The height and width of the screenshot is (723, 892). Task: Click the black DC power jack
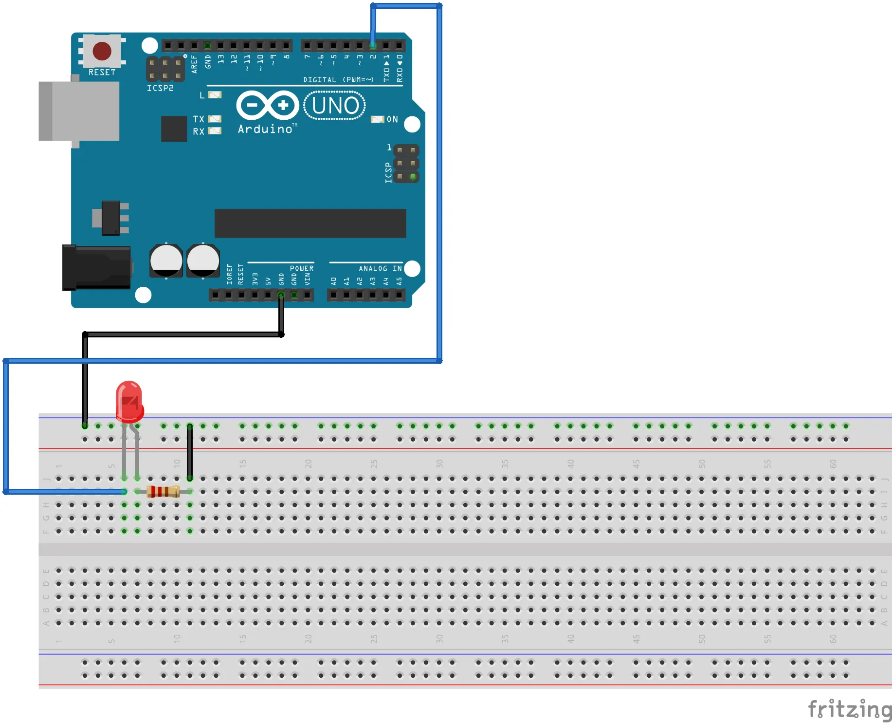click(x=96, y=268)
